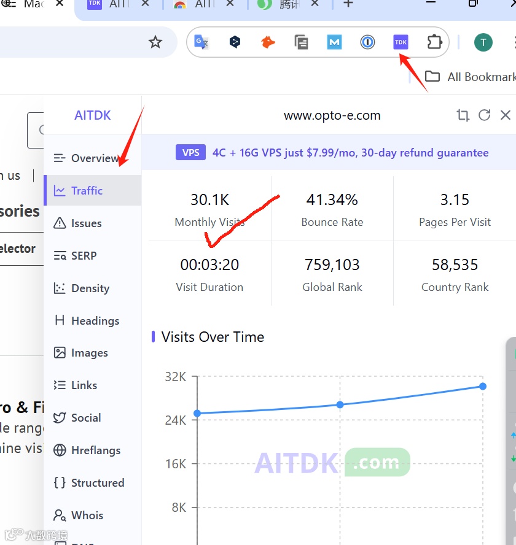Image resolution: width=516 pixels, height=545 pixels.
Task: Click the 32K axis label on the chart
Action: pos(175,376)
